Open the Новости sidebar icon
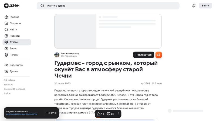 tap(6, 36)
